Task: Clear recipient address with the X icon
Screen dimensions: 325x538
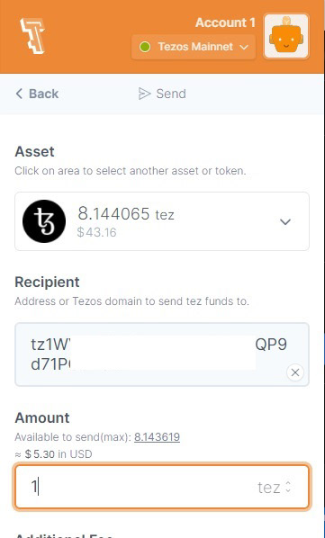Action: pyautogui.click(x=295, y=372)
